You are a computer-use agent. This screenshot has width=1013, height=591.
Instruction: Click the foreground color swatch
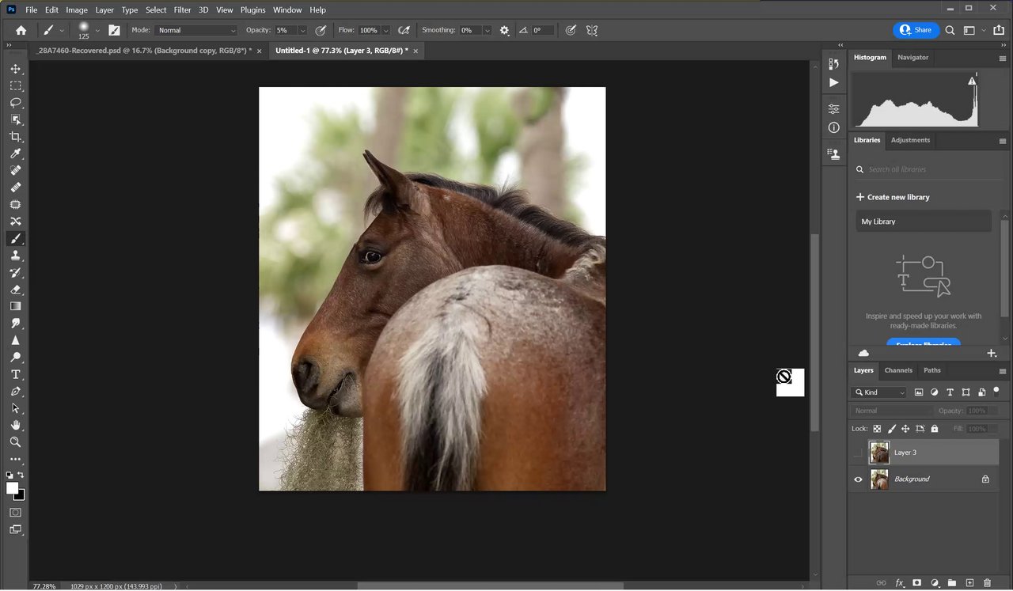tap(12, 489)
